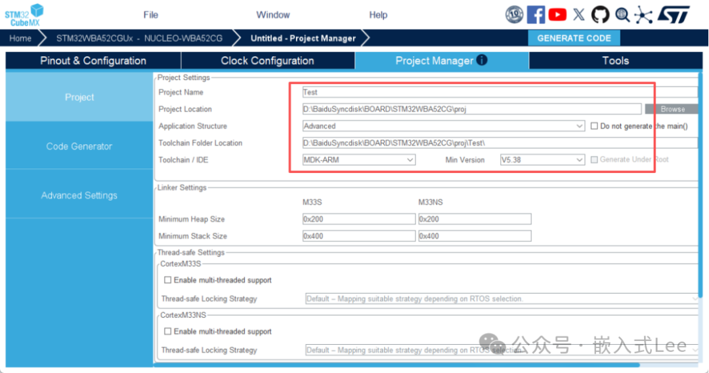Click the Project Name field
The image size is (709, 373).
tap(500, 92)
